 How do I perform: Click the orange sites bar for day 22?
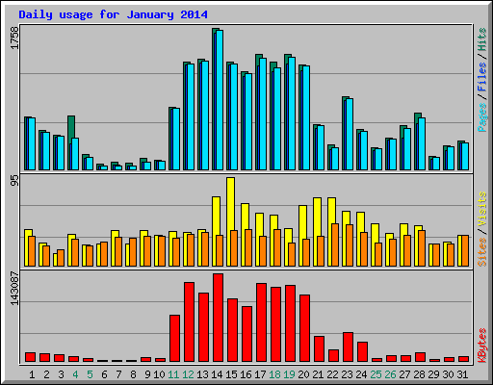tap(335, 244)
